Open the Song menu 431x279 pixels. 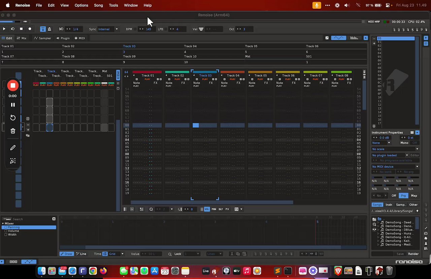98,5
